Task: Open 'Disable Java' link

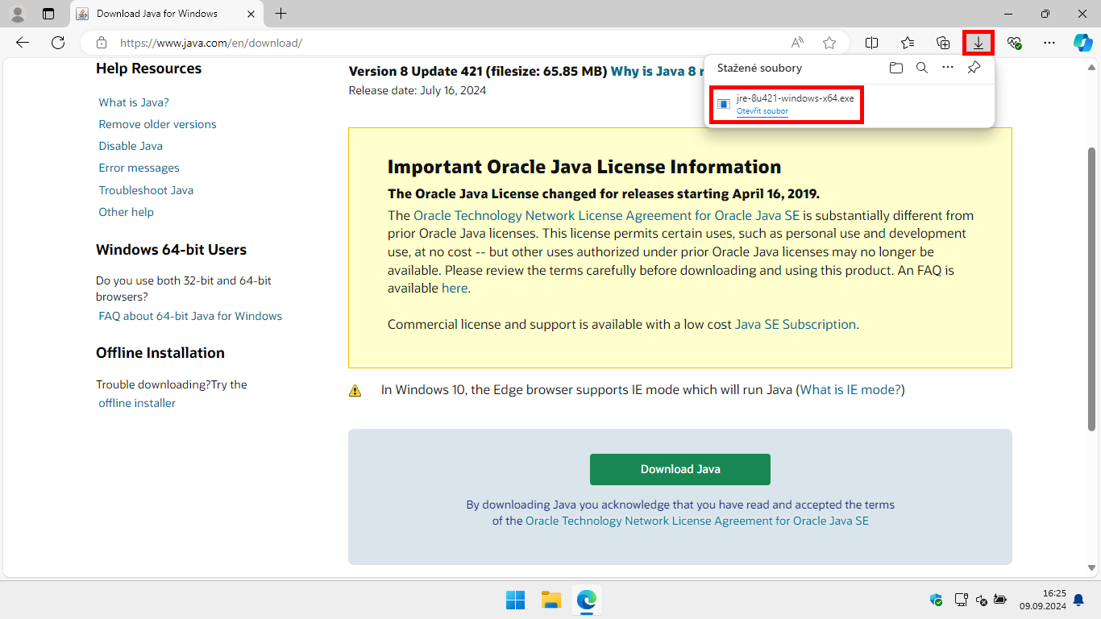Action: coord(131,146)
